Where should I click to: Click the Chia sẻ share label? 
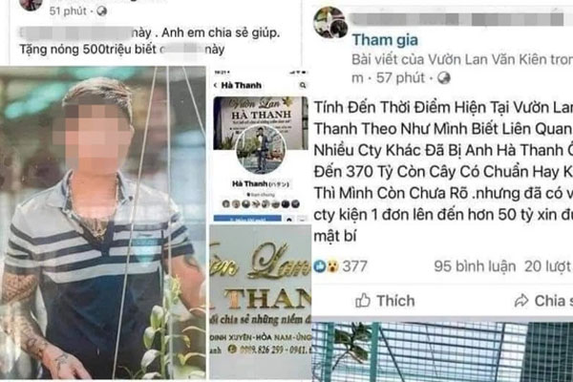click(x=553, y=301)
